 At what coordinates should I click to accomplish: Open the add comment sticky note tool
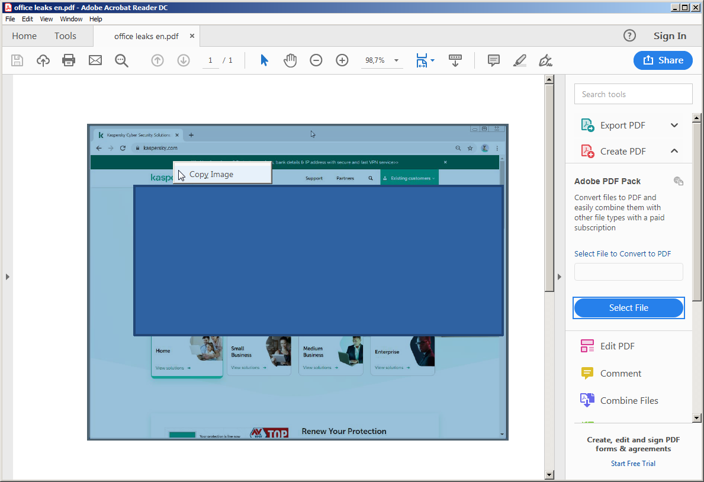[493, 60]
